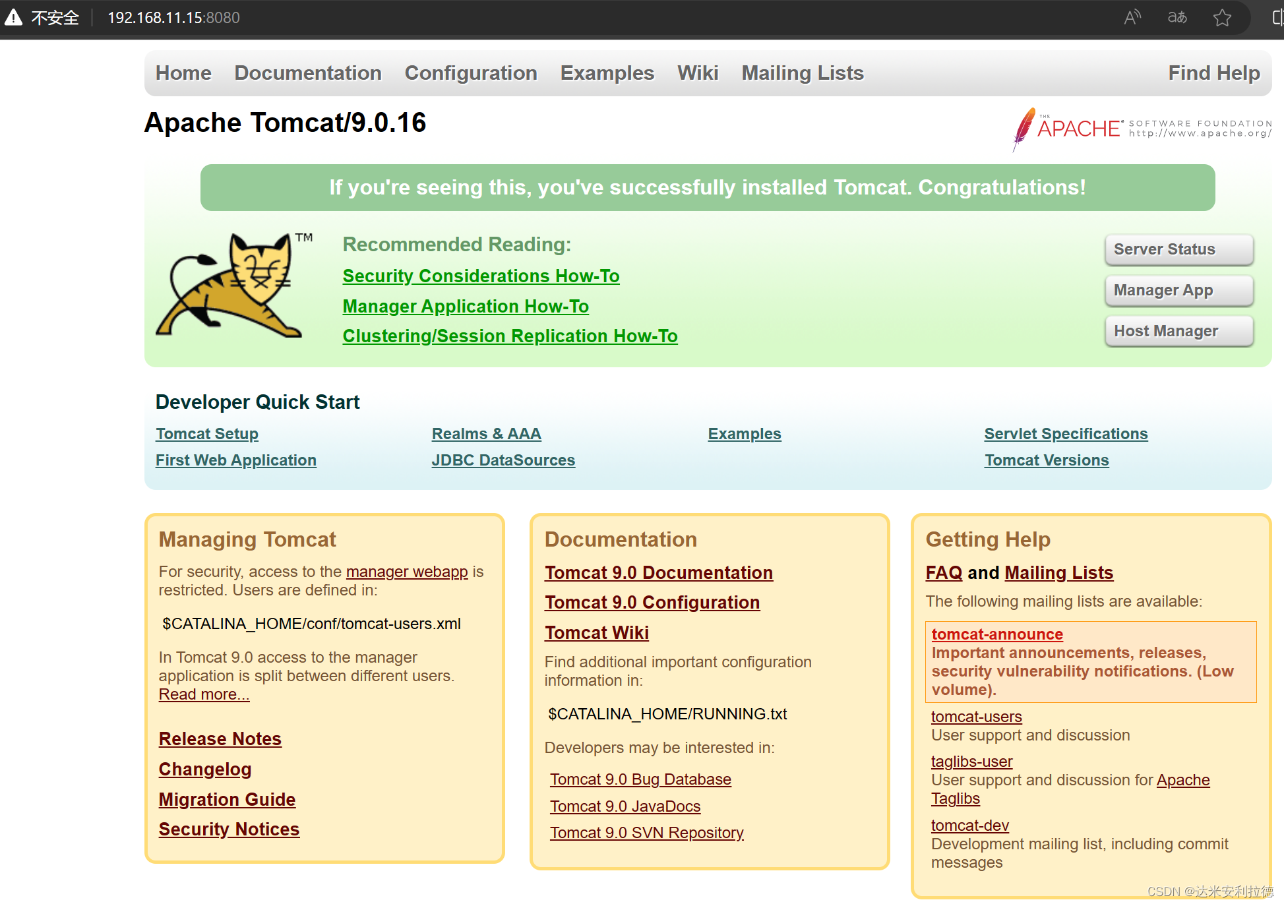Viewport: 1284px width, 904px height.
Task: Follow the manager webapp link
Action: tap(407, 572)
